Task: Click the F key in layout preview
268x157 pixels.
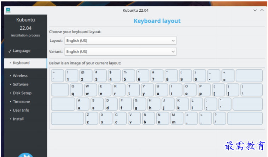Action: pyautogui.click(x=126, y=104)
